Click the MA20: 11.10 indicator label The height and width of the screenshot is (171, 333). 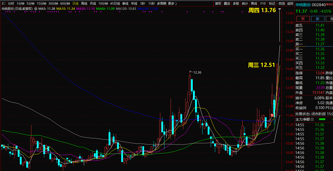(86, 9)
